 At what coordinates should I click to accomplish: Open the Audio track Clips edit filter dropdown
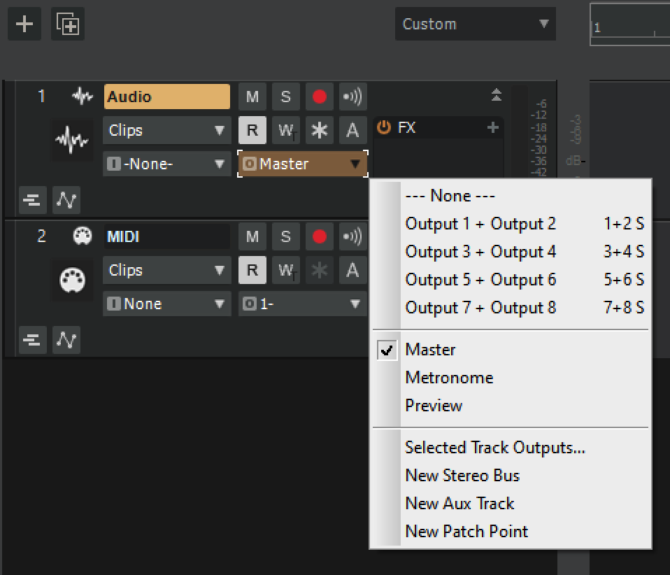(x=167, y=130)
